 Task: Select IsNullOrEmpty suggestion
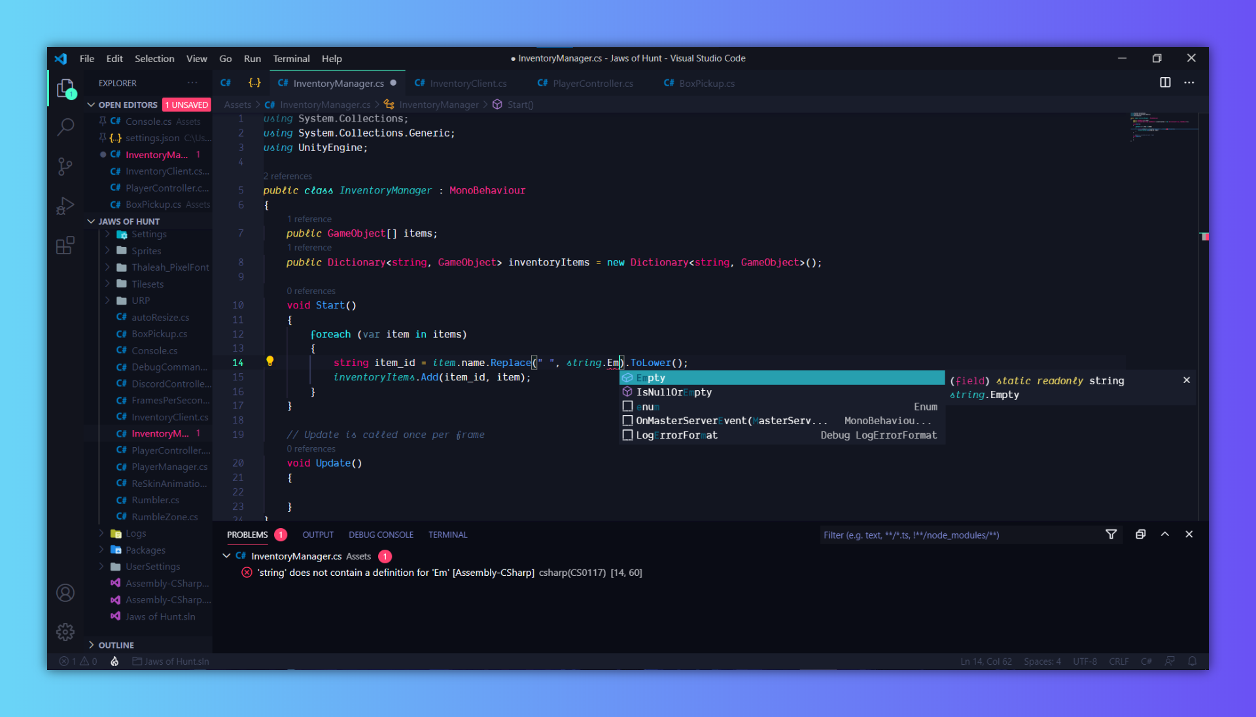tap(674, 392)
